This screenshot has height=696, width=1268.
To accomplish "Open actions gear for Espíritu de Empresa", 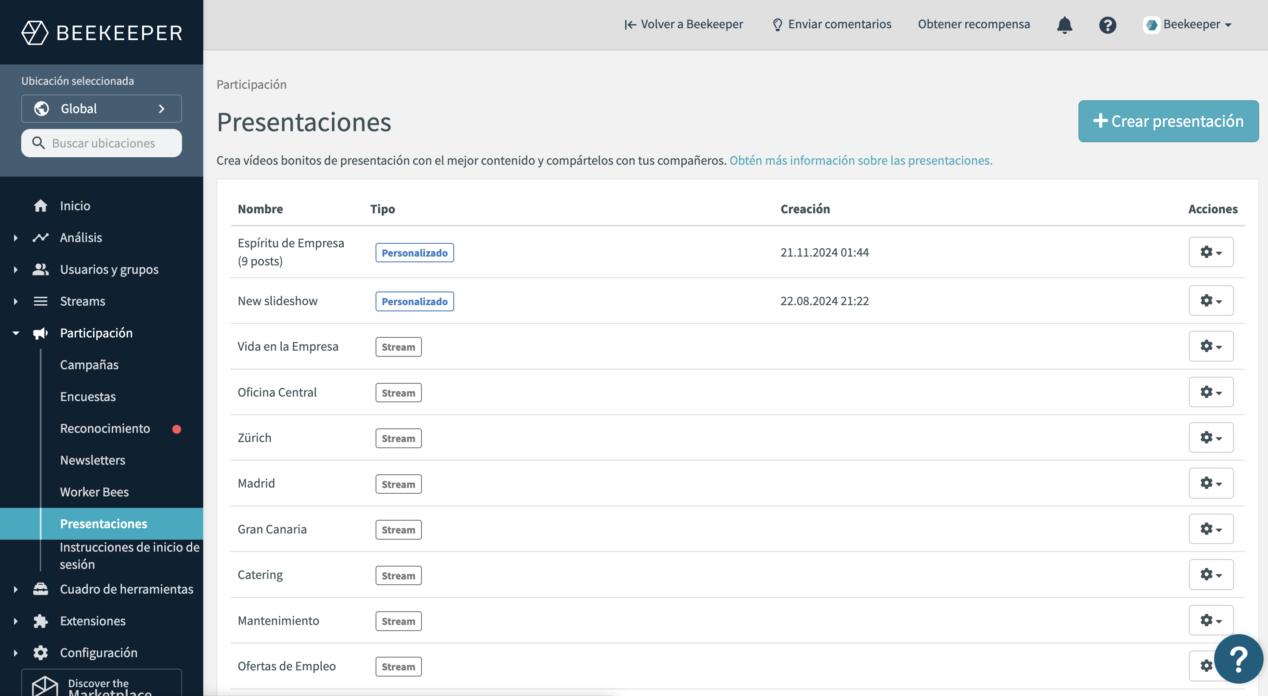I will [1211, 252].
